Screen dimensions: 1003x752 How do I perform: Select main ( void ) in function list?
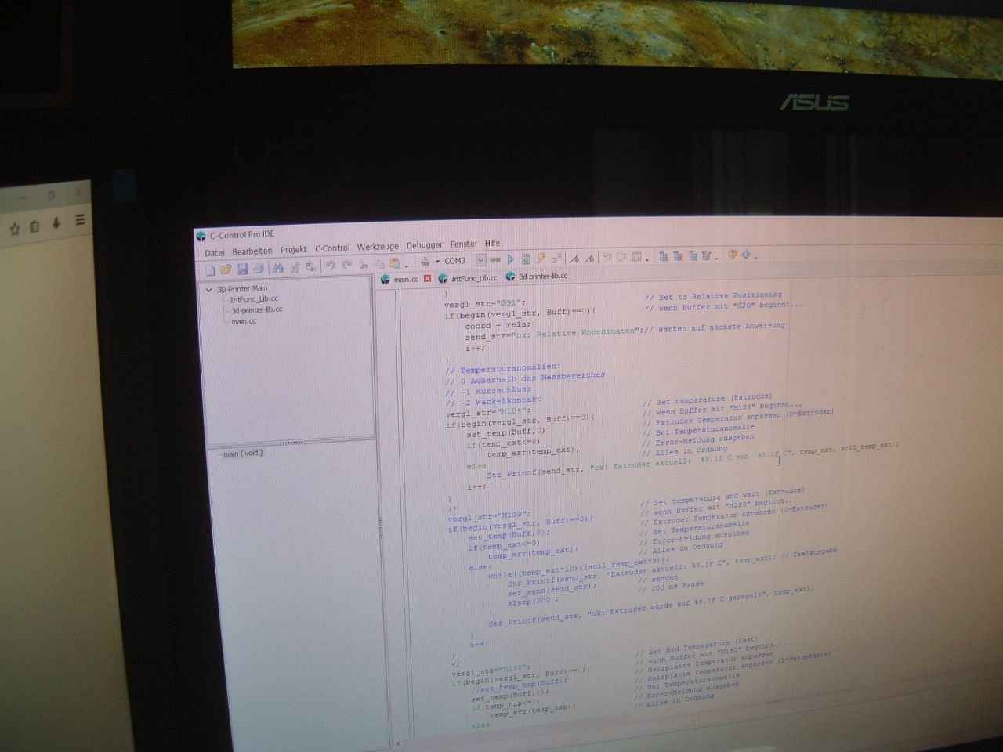coord(242,454)
